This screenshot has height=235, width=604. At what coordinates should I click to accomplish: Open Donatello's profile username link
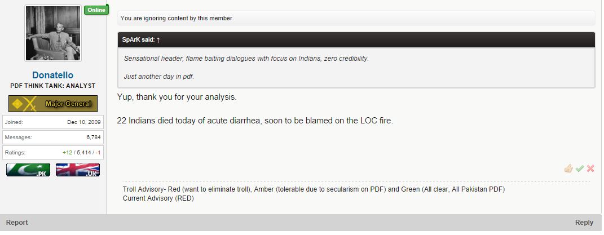tap(53, 75)
